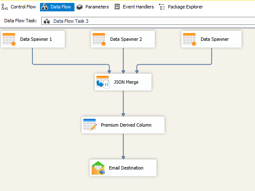Viewport: 255px width, 191px height.
Task: Select path from Premium Derived Column to Email Destination
Action: [123, 146]
